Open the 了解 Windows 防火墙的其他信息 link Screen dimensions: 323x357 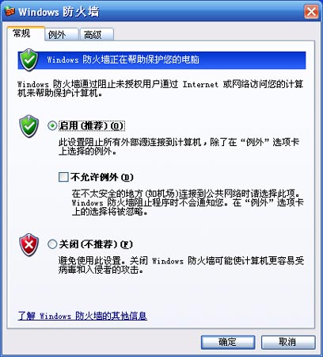[x=82, y=316]
